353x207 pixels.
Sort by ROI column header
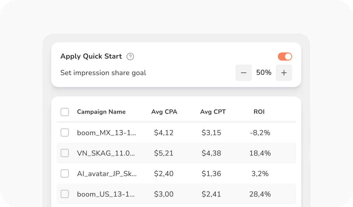tap(259, 112)
